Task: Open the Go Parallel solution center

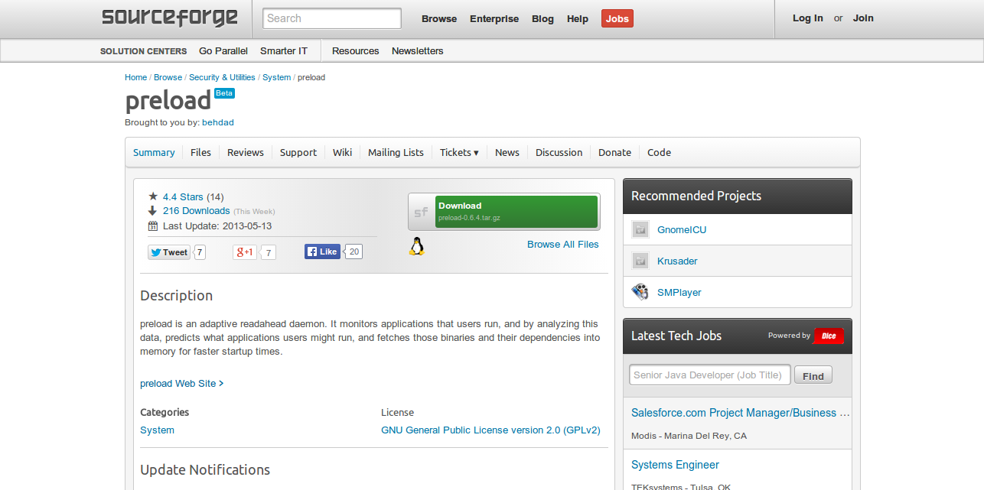Action: click(223, 50)
